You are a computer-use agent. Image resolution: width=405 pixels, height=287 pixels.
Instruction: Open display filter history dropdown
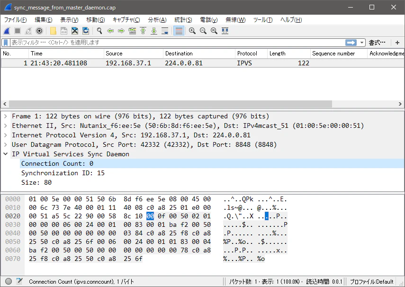[361, 43]
